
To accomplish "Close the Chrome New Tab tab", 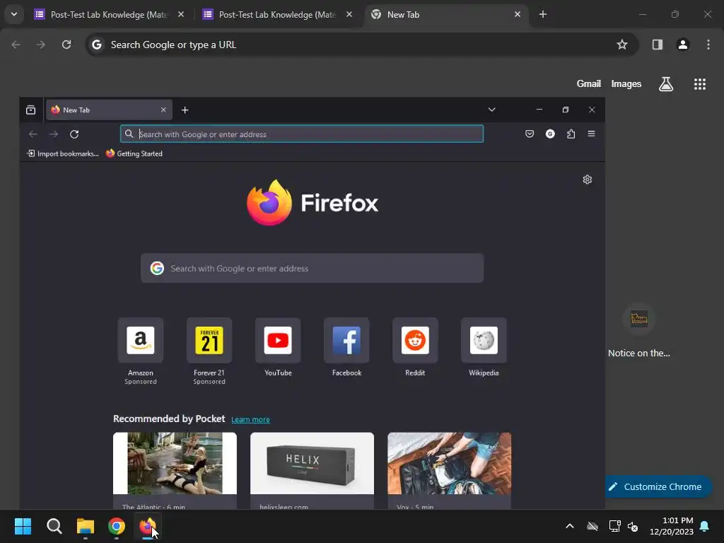I will [x=518, y=14].
